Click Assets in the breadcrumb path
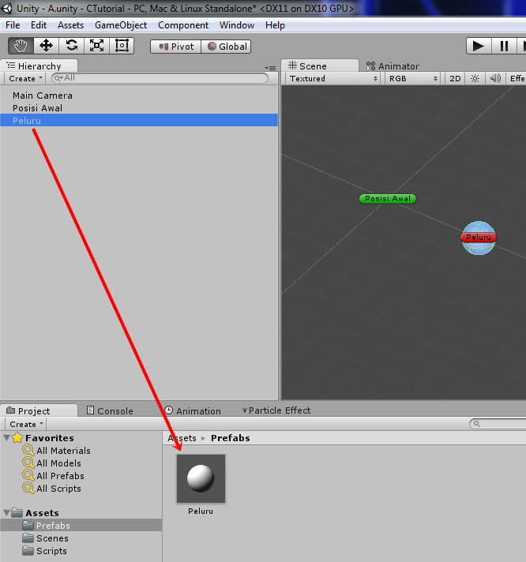This screenshot has height=562, width=526. [x=182, y=438]
